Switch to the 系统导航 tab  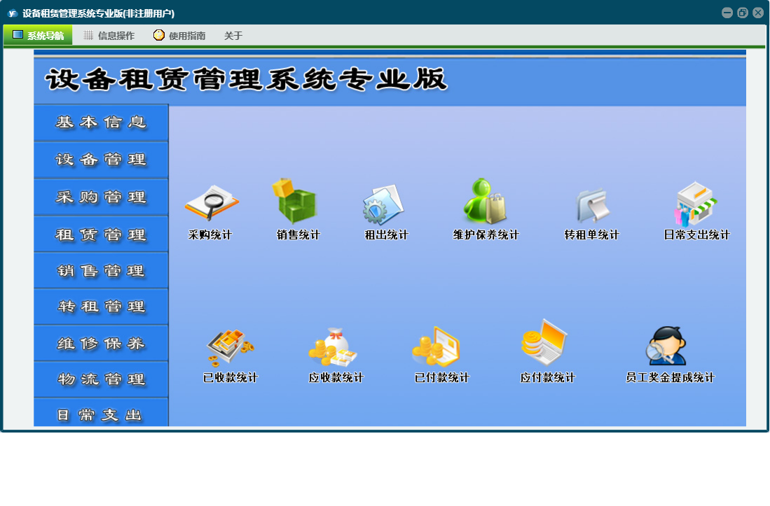coord(39,35)
